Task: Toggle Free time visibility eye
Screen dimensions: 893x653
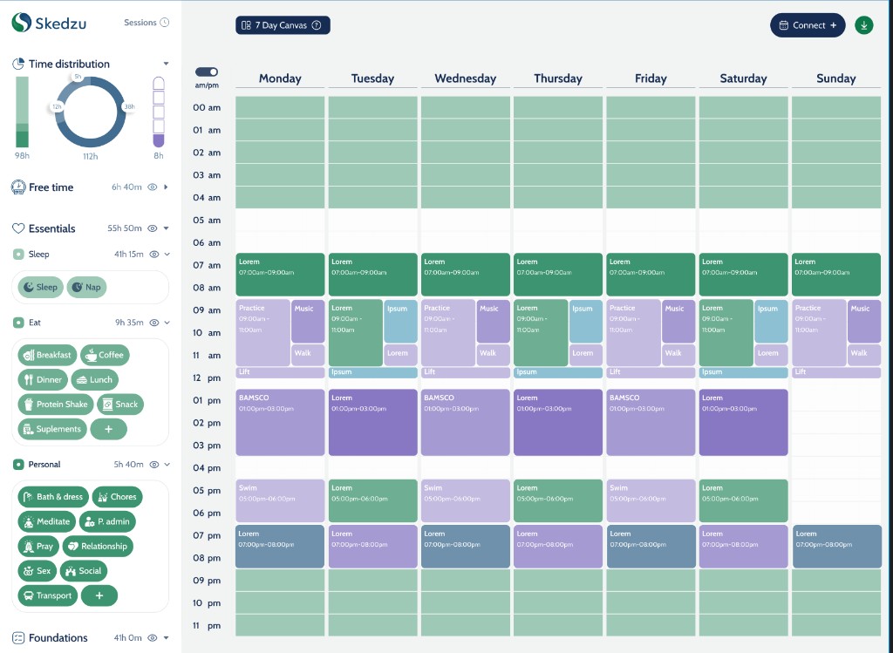Action: (x=152, y=187)
